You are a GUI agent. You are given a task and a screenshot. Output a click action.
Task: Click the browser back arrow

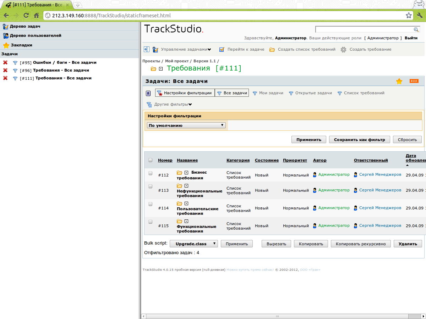click(x=6, y=16)
